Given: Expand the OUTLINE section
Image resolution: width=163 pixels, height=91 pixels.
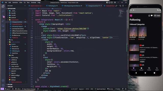Looking at the screenshot, I should [10, 84].
